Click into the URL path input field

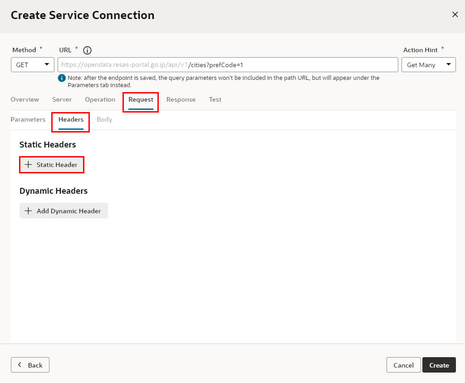290,65
